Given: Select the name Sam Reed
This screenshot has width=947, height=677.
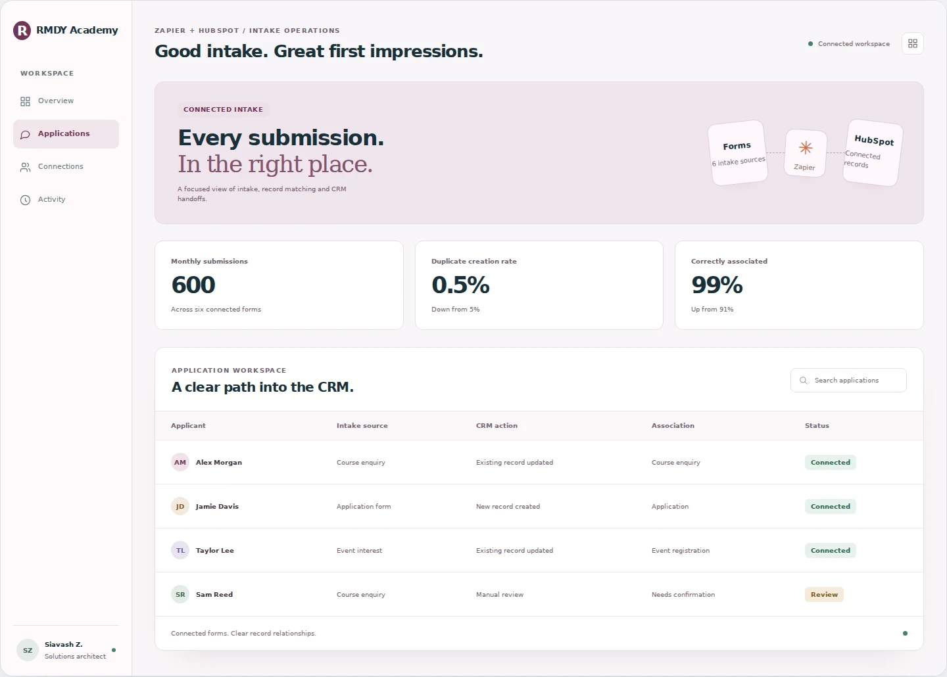Looking at the screenshot, I should click(214, 595).
